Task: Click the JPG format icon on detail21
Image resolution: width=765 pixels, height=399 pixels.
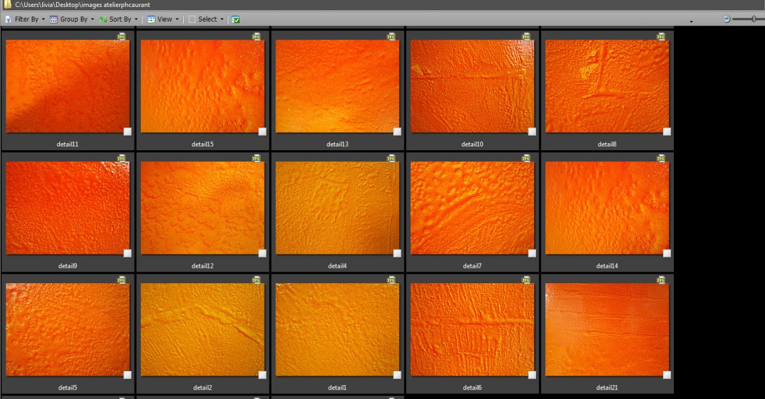Action: pos(661,280)
